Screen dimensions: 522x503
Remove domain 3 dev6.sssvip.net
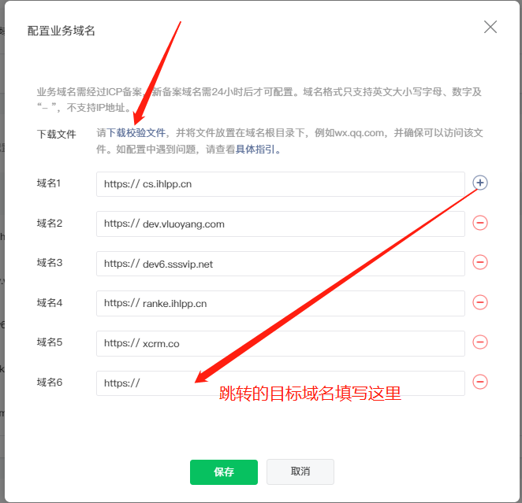click(480, 262)
